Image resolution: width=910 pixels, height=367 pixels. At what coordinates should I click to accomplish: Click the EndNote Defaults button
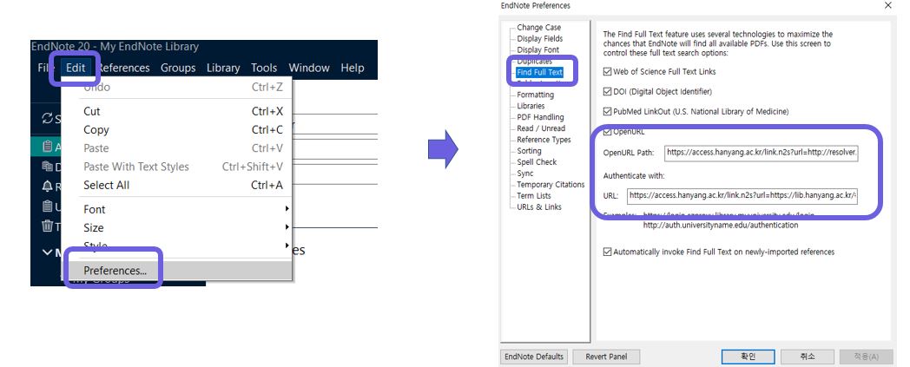click(534, 357)
